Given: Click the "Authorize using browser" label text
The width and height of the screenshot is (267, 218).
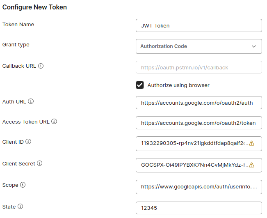Looking at the screenshot, I should 178,85.
